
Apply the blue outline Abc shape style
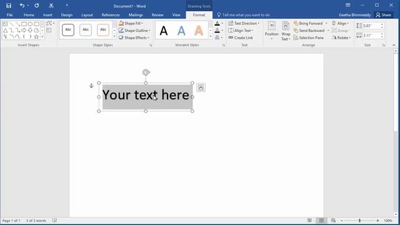[86, 30]
